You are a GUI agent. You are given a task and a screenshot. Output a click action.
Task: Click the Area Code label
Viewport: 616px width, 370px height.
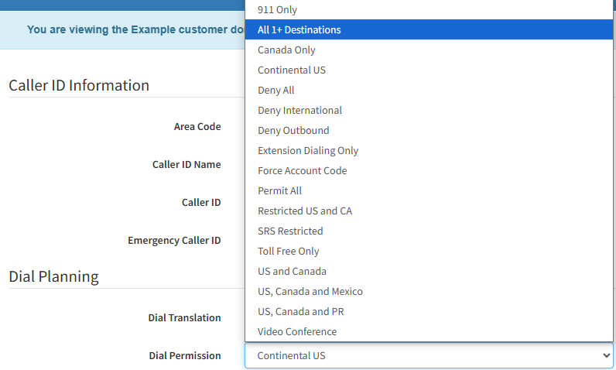tap(197, 126)
